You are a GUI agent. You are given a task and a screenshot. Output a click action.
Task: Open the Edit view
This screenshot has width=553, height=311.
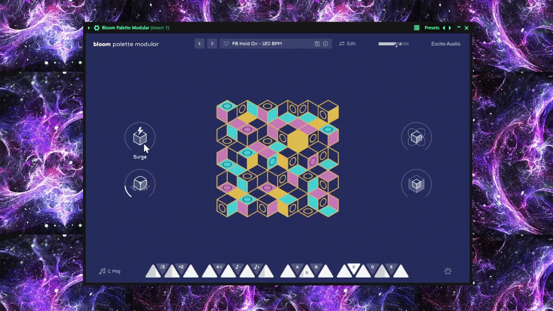[347, 44]
